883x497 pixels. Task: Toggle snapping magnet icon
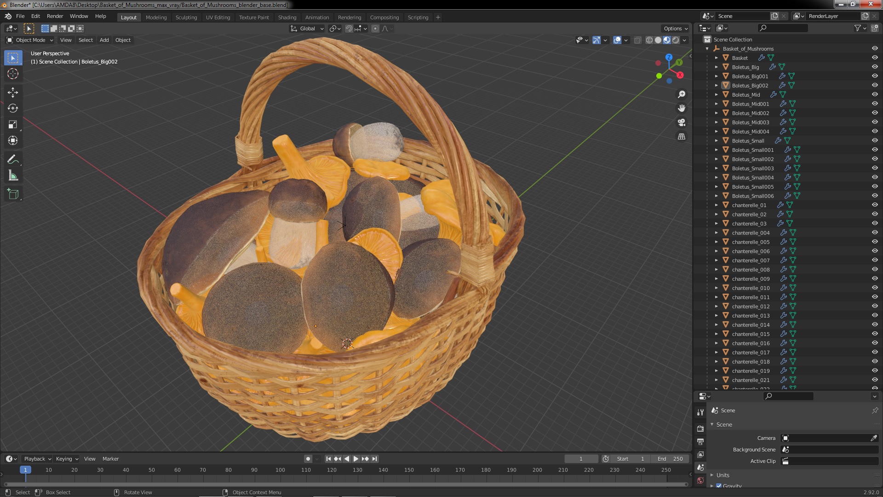click(x=349, y=29)
